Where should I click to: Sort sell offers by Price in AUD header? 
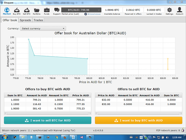106,95
